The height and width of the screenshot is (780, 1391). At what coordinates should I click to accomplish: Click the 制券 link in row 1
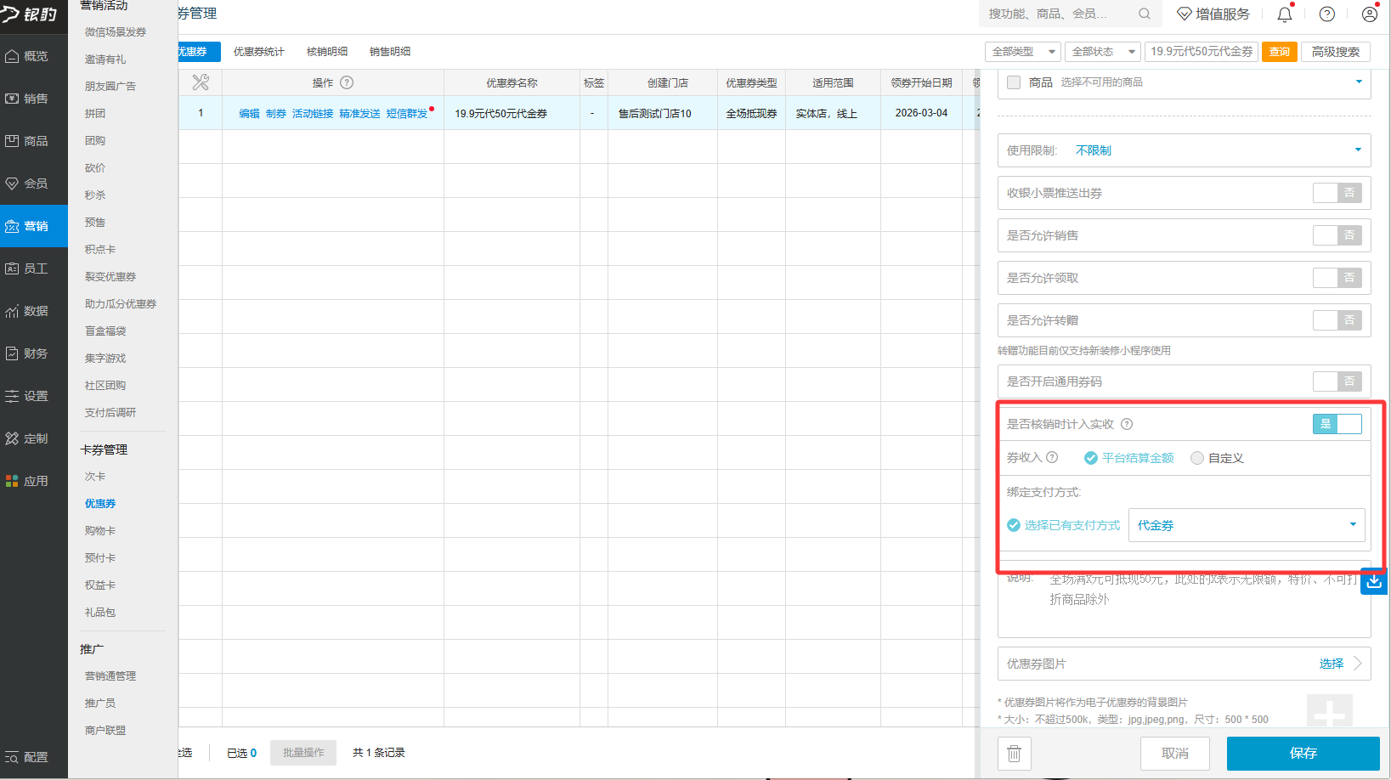(x=276, y=113)
